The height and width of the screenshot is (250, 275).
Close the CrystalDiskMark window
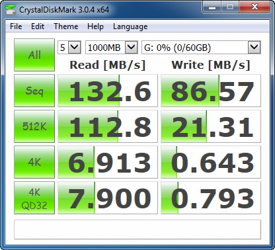255,7
